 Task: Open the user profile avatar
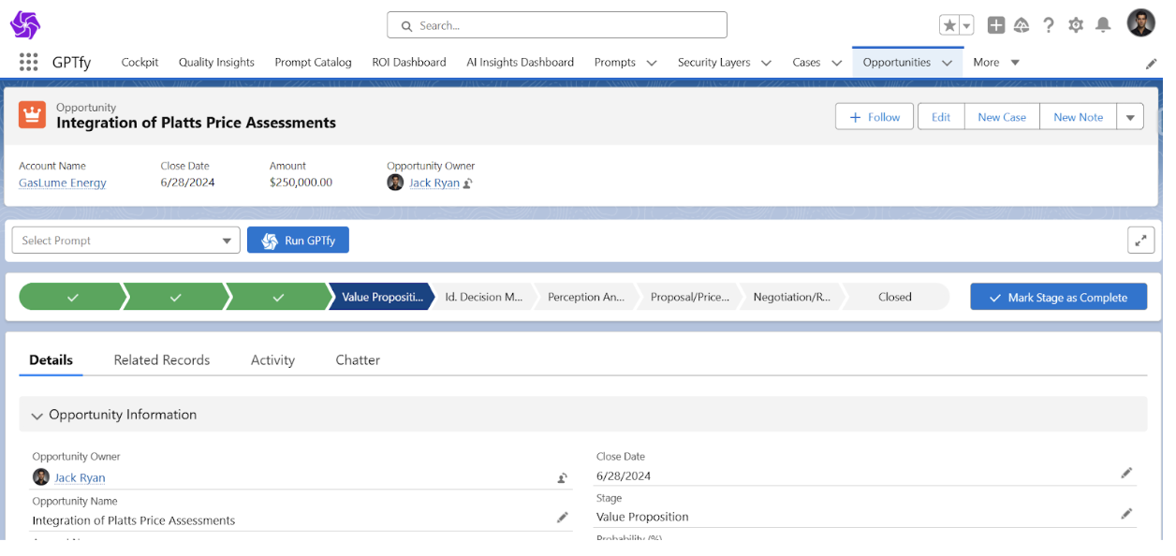coord(1140,22)
